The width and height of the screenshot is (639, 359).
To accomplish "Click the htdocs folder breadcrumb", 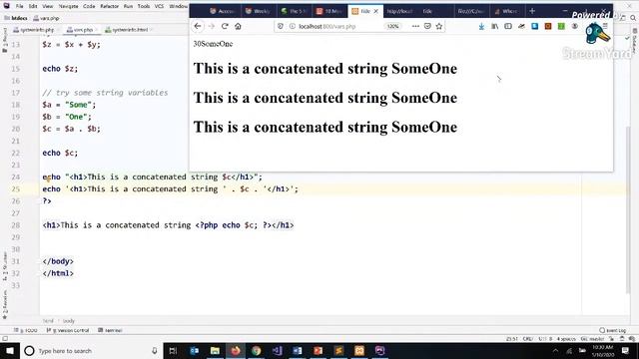I will [16, 18].
